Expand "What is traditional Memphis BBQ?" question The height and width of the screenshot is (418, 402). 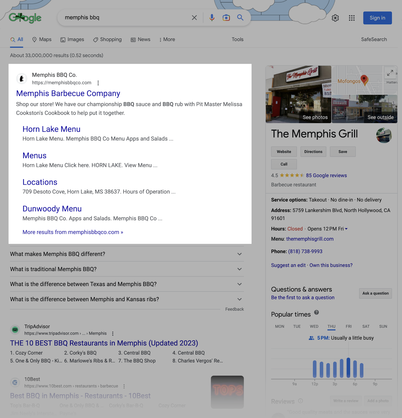pos(239,269)
